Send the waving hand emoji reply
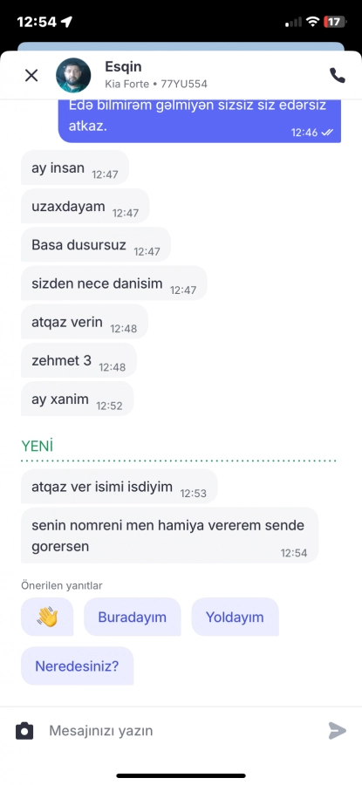Screen dimensions: 362x785 [47, 617]
